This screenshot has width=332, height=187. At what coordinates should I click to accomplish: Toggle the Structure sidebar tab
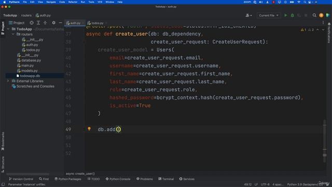tap(3, 164)
